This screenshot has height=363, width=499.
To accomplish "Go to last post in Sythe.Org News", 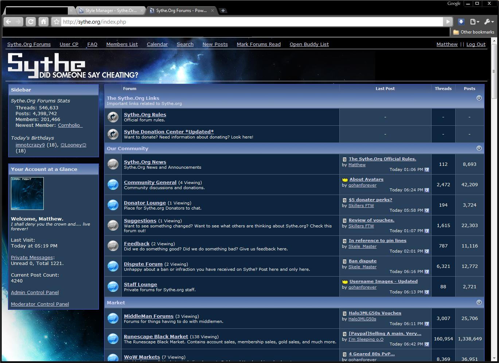I will 427,170.
